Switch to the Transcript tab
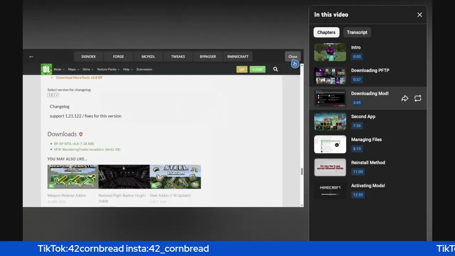This screenshot has width=455, height=256. (357, 32)
